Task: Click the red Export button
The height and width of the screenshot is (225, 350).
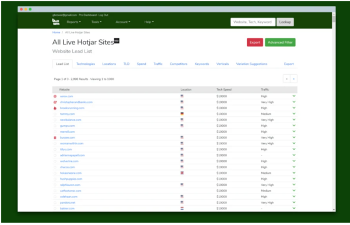Action: (x=255, y=42)
